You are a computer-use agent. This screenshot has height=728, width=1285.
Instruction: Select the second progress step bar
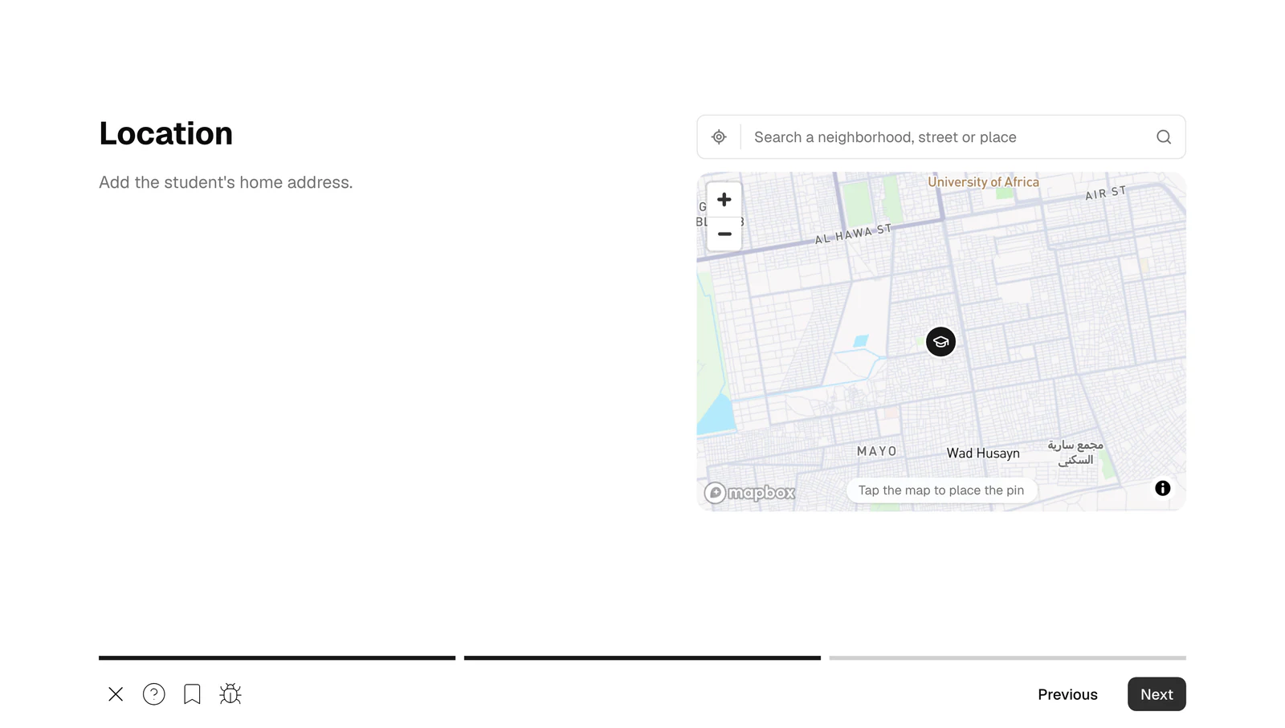(642, 658)
